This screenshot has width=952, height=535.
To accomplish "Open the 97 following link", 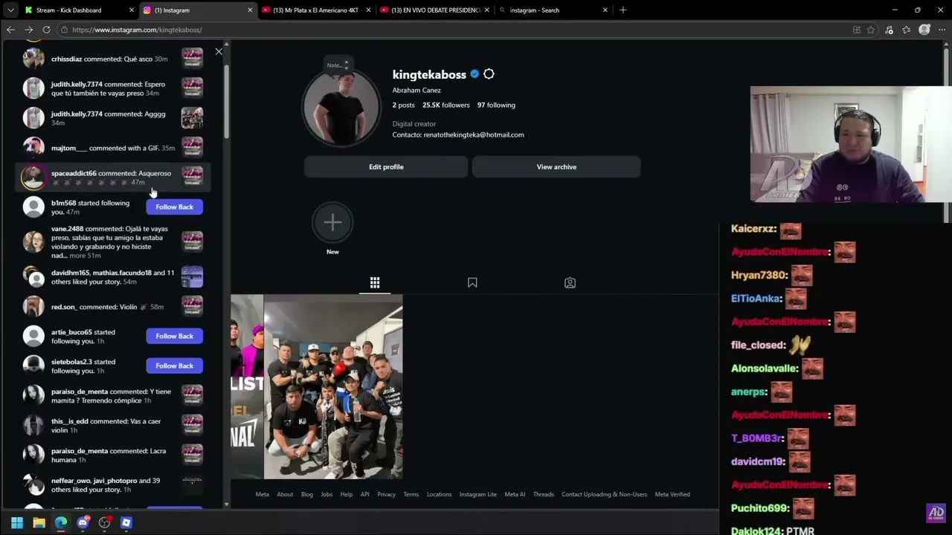I will pos(496,105).
